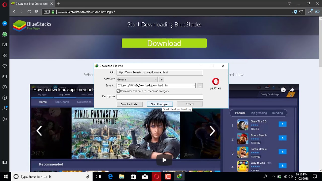Open new tab with plus button

coord(59,4)
